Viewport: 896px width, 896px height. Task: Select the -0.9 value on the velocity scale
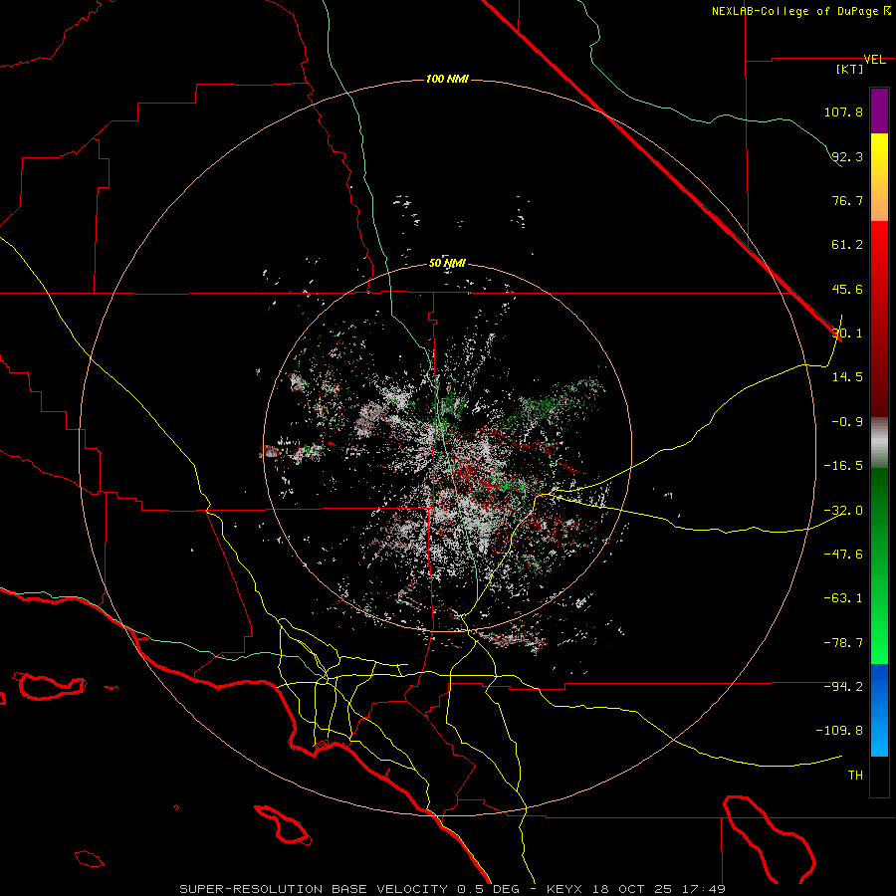click(847, 422)
